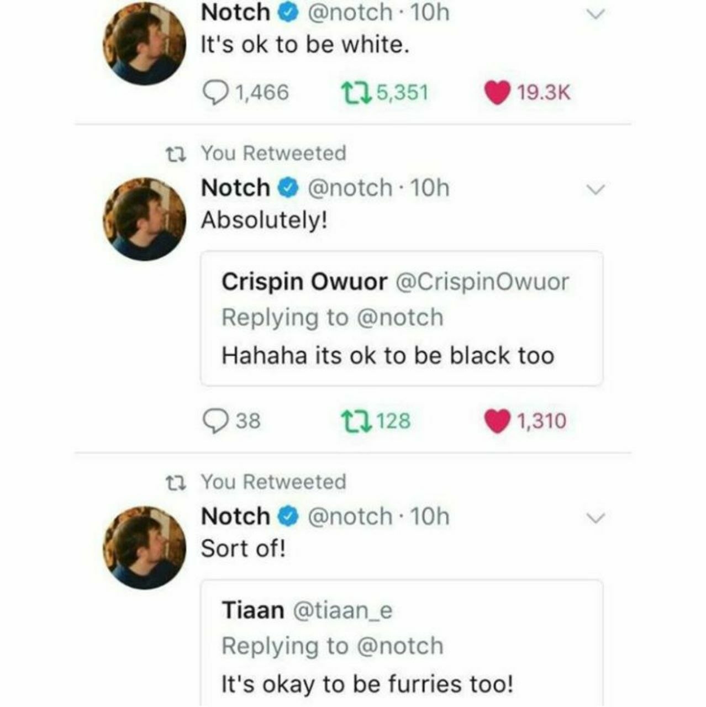Open dropdown chevron on first Notch tweet
Viewport: 706px width, 707px height.
tap(596, 14)
